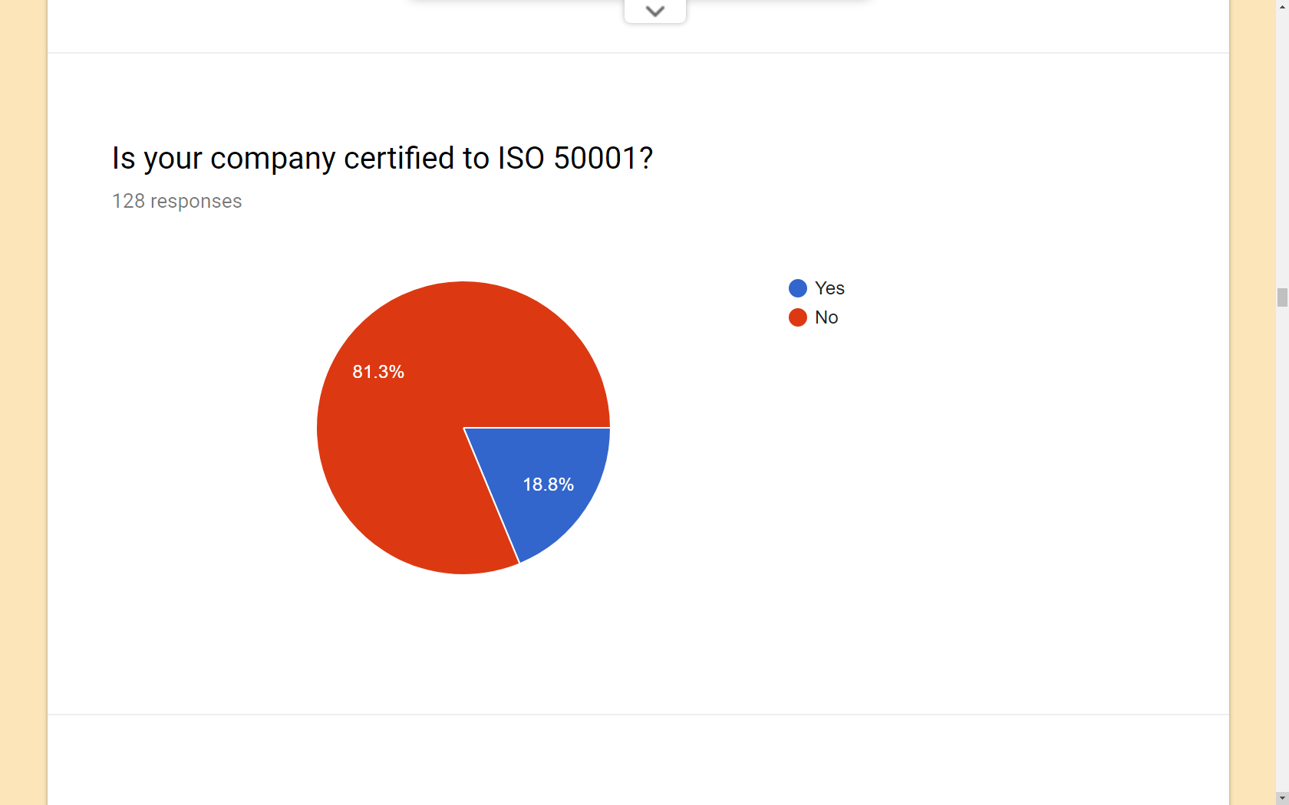Image resolution: width=1289 pixels, height=805 pixels.
Task: Click the 81.3% percentage label
Action: tap(378, 372)
